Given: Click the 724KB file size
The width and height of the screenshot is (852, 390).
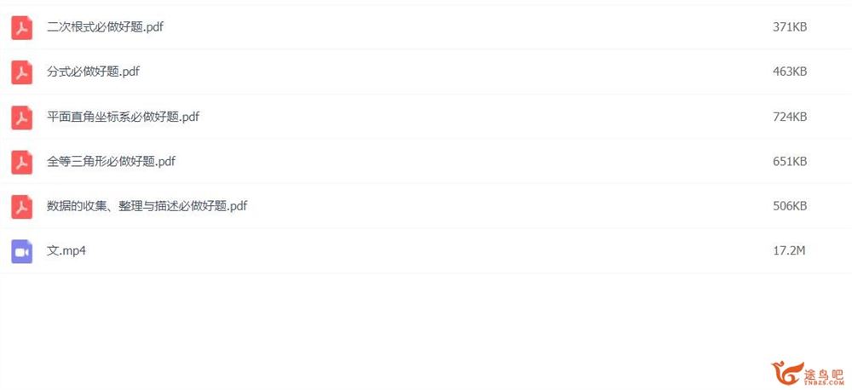Looking at the screenshot, I should [x=790, y=117].
